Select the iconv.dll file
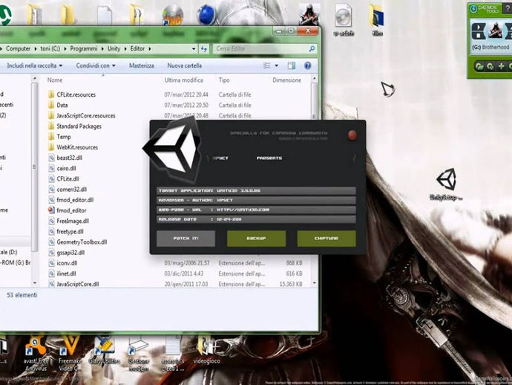Viewport: 512px width, 385px height. [67, 263]
